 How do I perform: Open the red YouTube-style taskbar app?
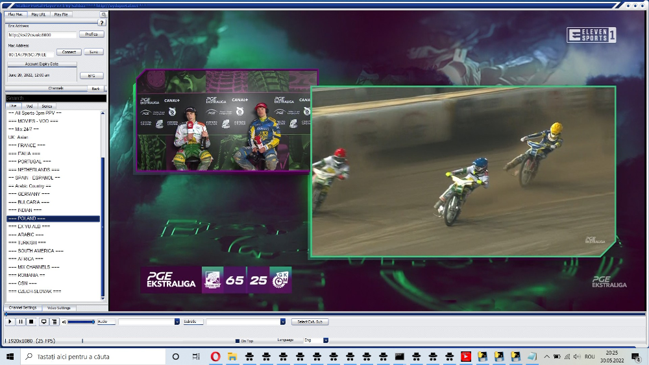coord(466,357)
